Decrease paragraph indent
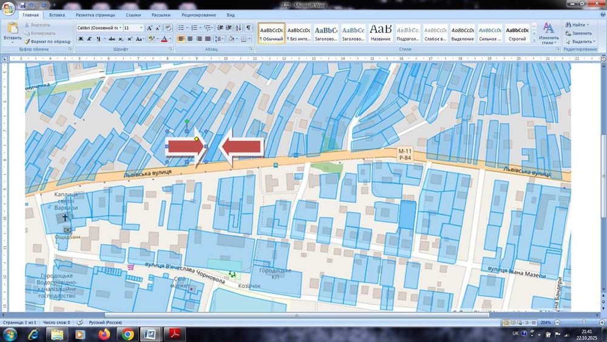The image size is (607, 342). (x=220, y=28)
